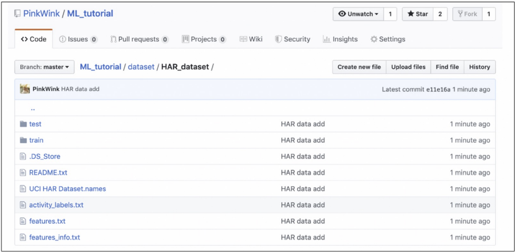Open the Unwatch dropdown

[x=358, y=14]
